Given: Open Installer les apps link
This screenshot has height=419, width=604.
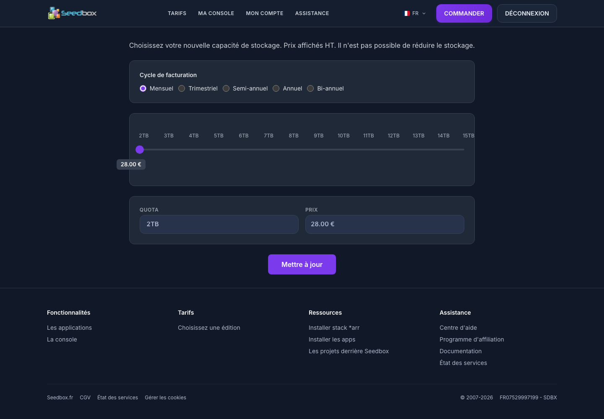Looking at the screenshot, I should 332,339.
